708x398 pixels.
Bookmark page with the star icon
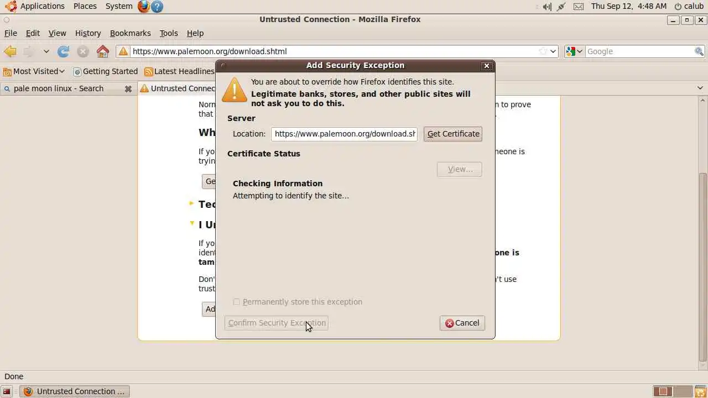543,51
